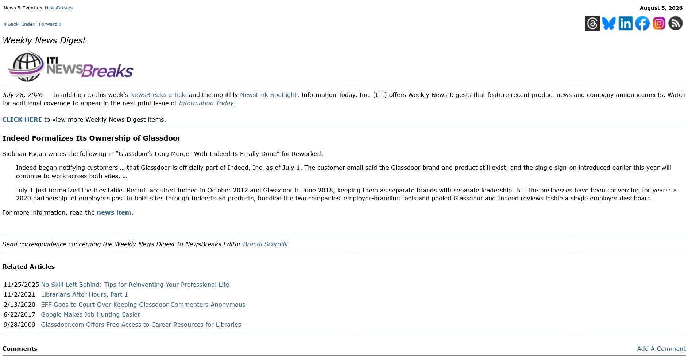Viewport: 688px width, 361px height.
Task: Click the Weekly News Digest title
Action: 44,40
